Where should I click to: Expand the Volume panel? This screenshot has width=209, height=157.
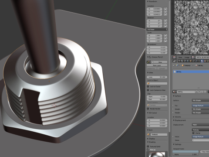[174, 117]
